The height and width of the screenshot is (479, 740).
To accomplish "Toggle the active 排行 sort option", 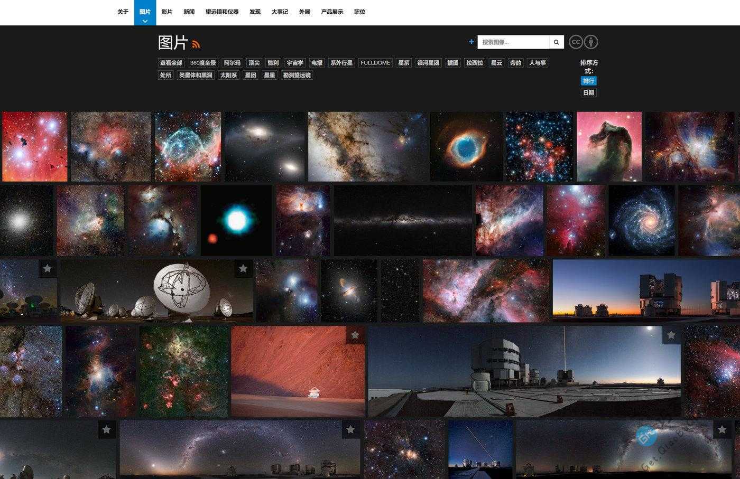I will pyautogui.click(x=588, y=80).
